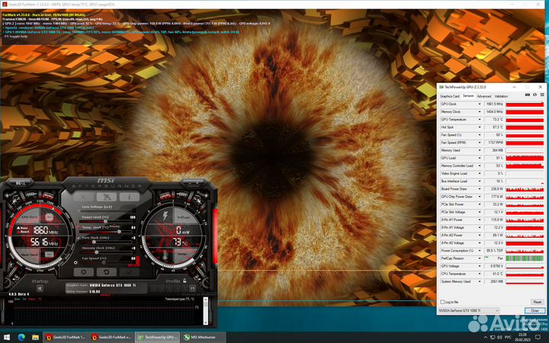Click the Temp Limit slider handle
Screen dimensions: 549x343
pyautogui.click(x=120, y=232)
